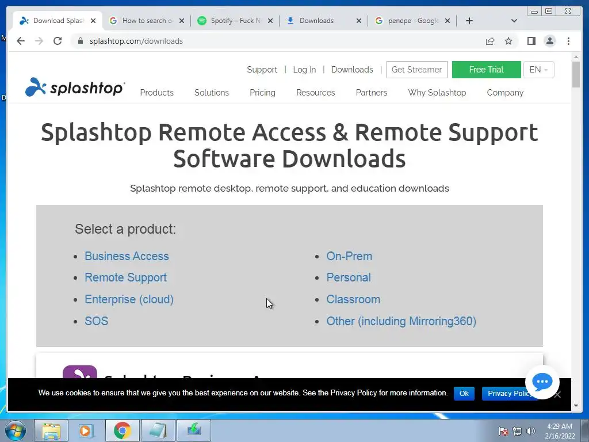Open the Resources menu

point(316,93)
